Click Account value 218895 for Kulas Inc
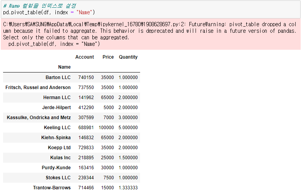301x192 pixels. (86, 158)
